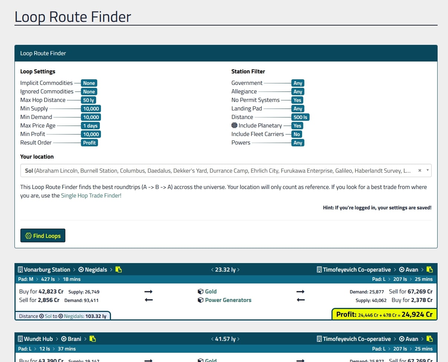Expand the Your location dropdown arrow
This screenshot has width=448, height=362.
pos(428,170)
